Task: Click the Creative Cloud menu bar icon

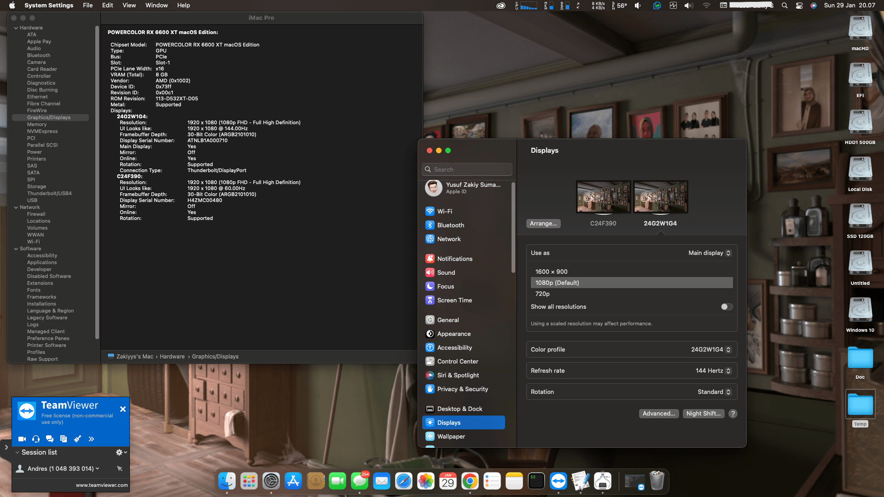Action: [501, 6]
